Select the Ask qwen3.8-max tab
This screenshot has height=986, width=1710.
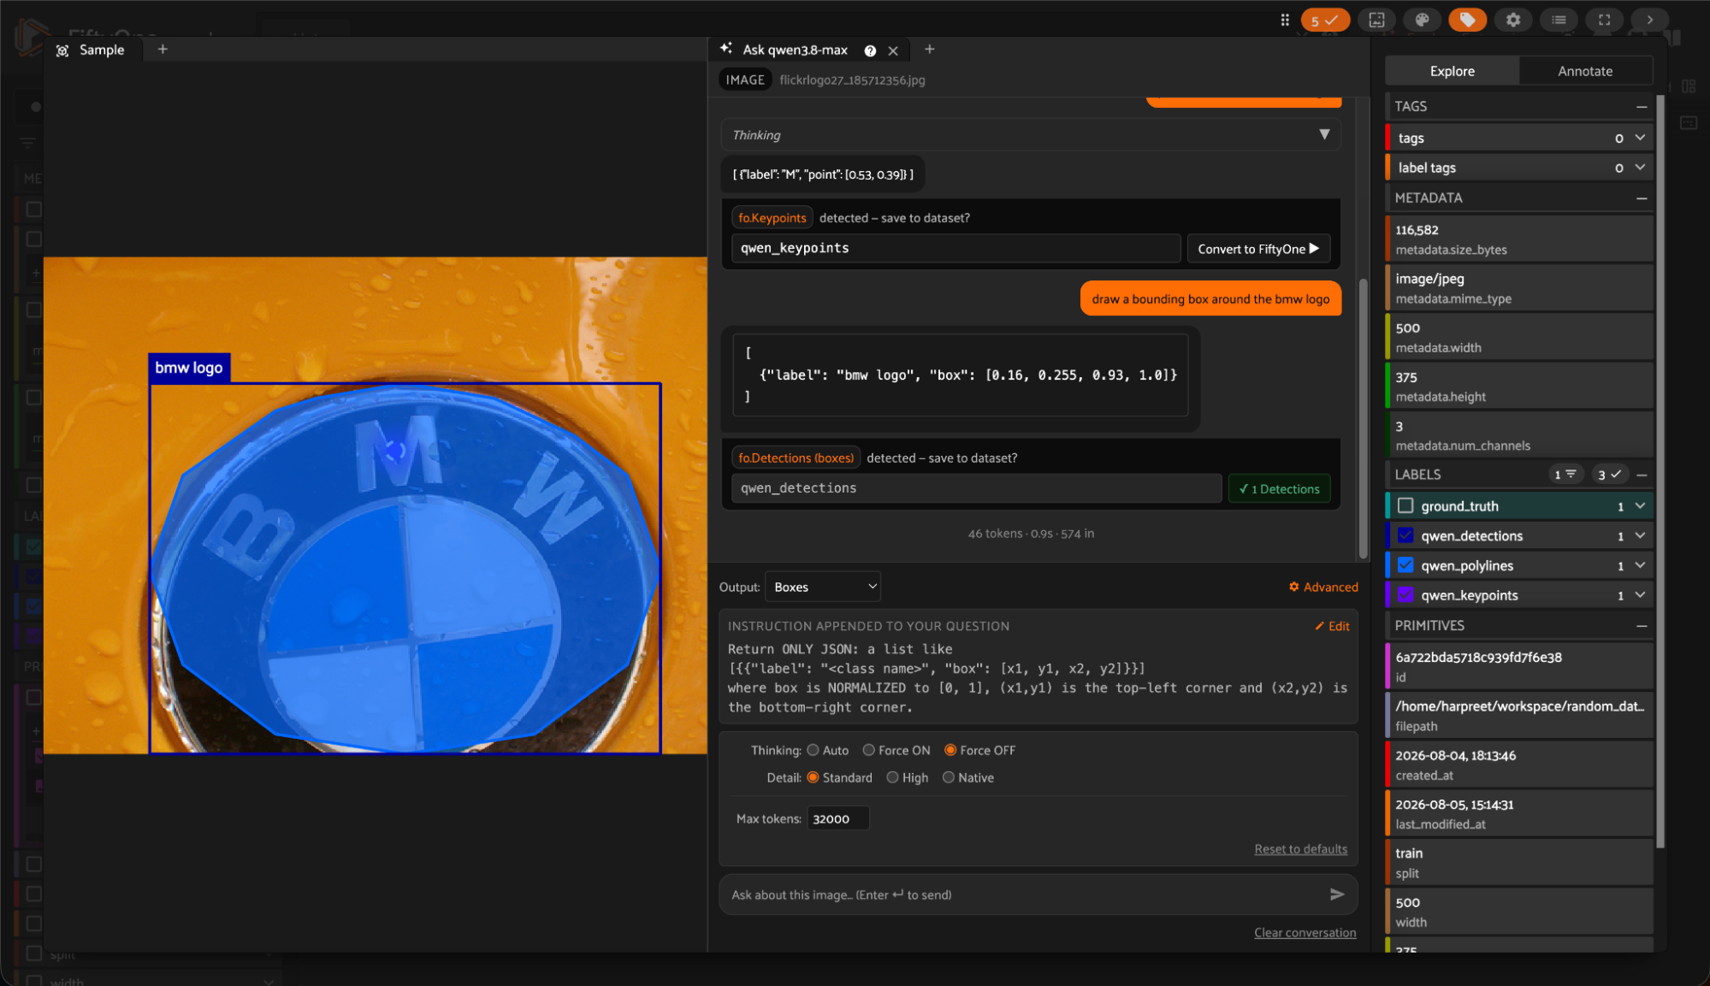click(796, 50)
